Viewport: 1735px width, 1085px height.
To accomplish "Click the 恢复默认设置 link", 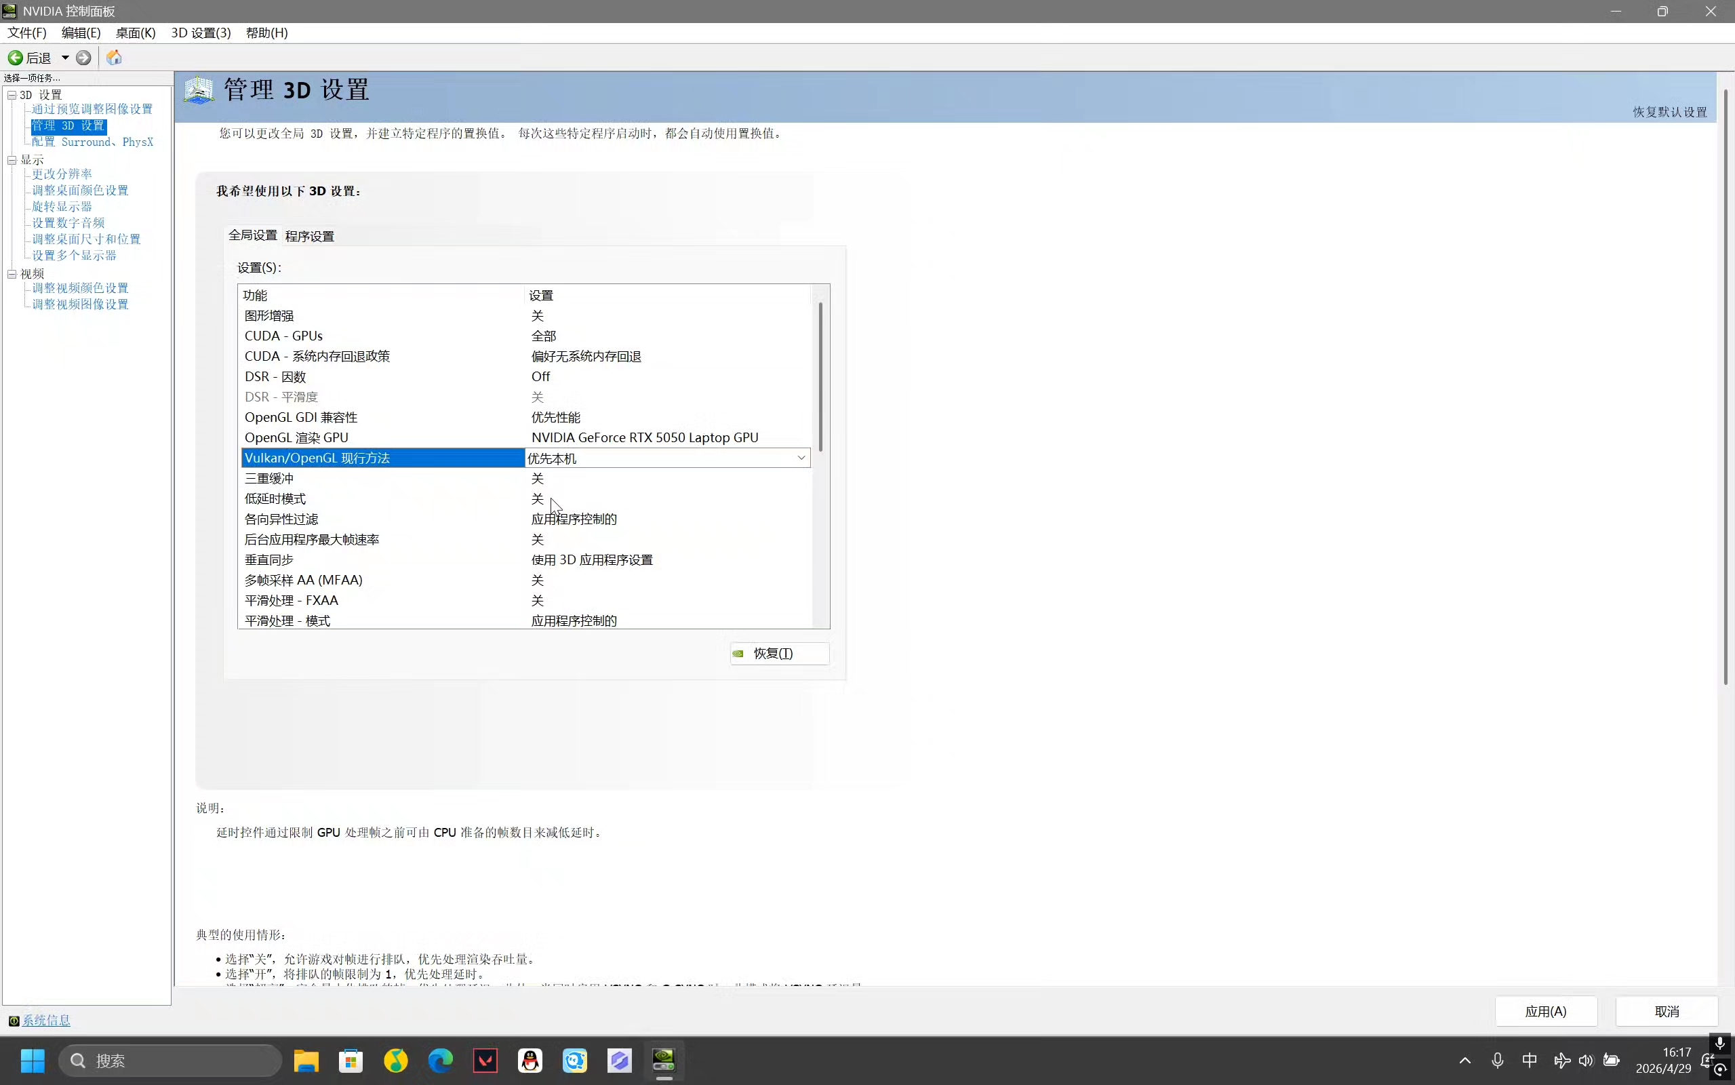I will pyautogui.click(x=1670, y=112).
